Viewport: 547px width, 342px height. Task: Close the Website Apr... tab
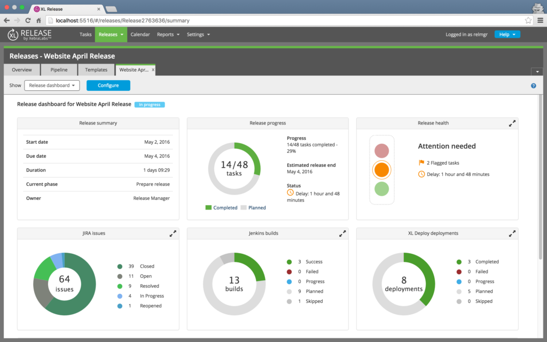(x=153, y=70)
